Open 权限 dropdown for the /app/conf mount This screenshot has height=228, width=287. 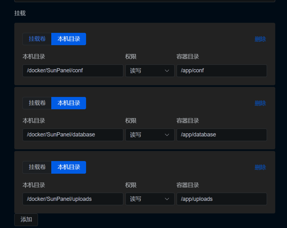point(150,71)
